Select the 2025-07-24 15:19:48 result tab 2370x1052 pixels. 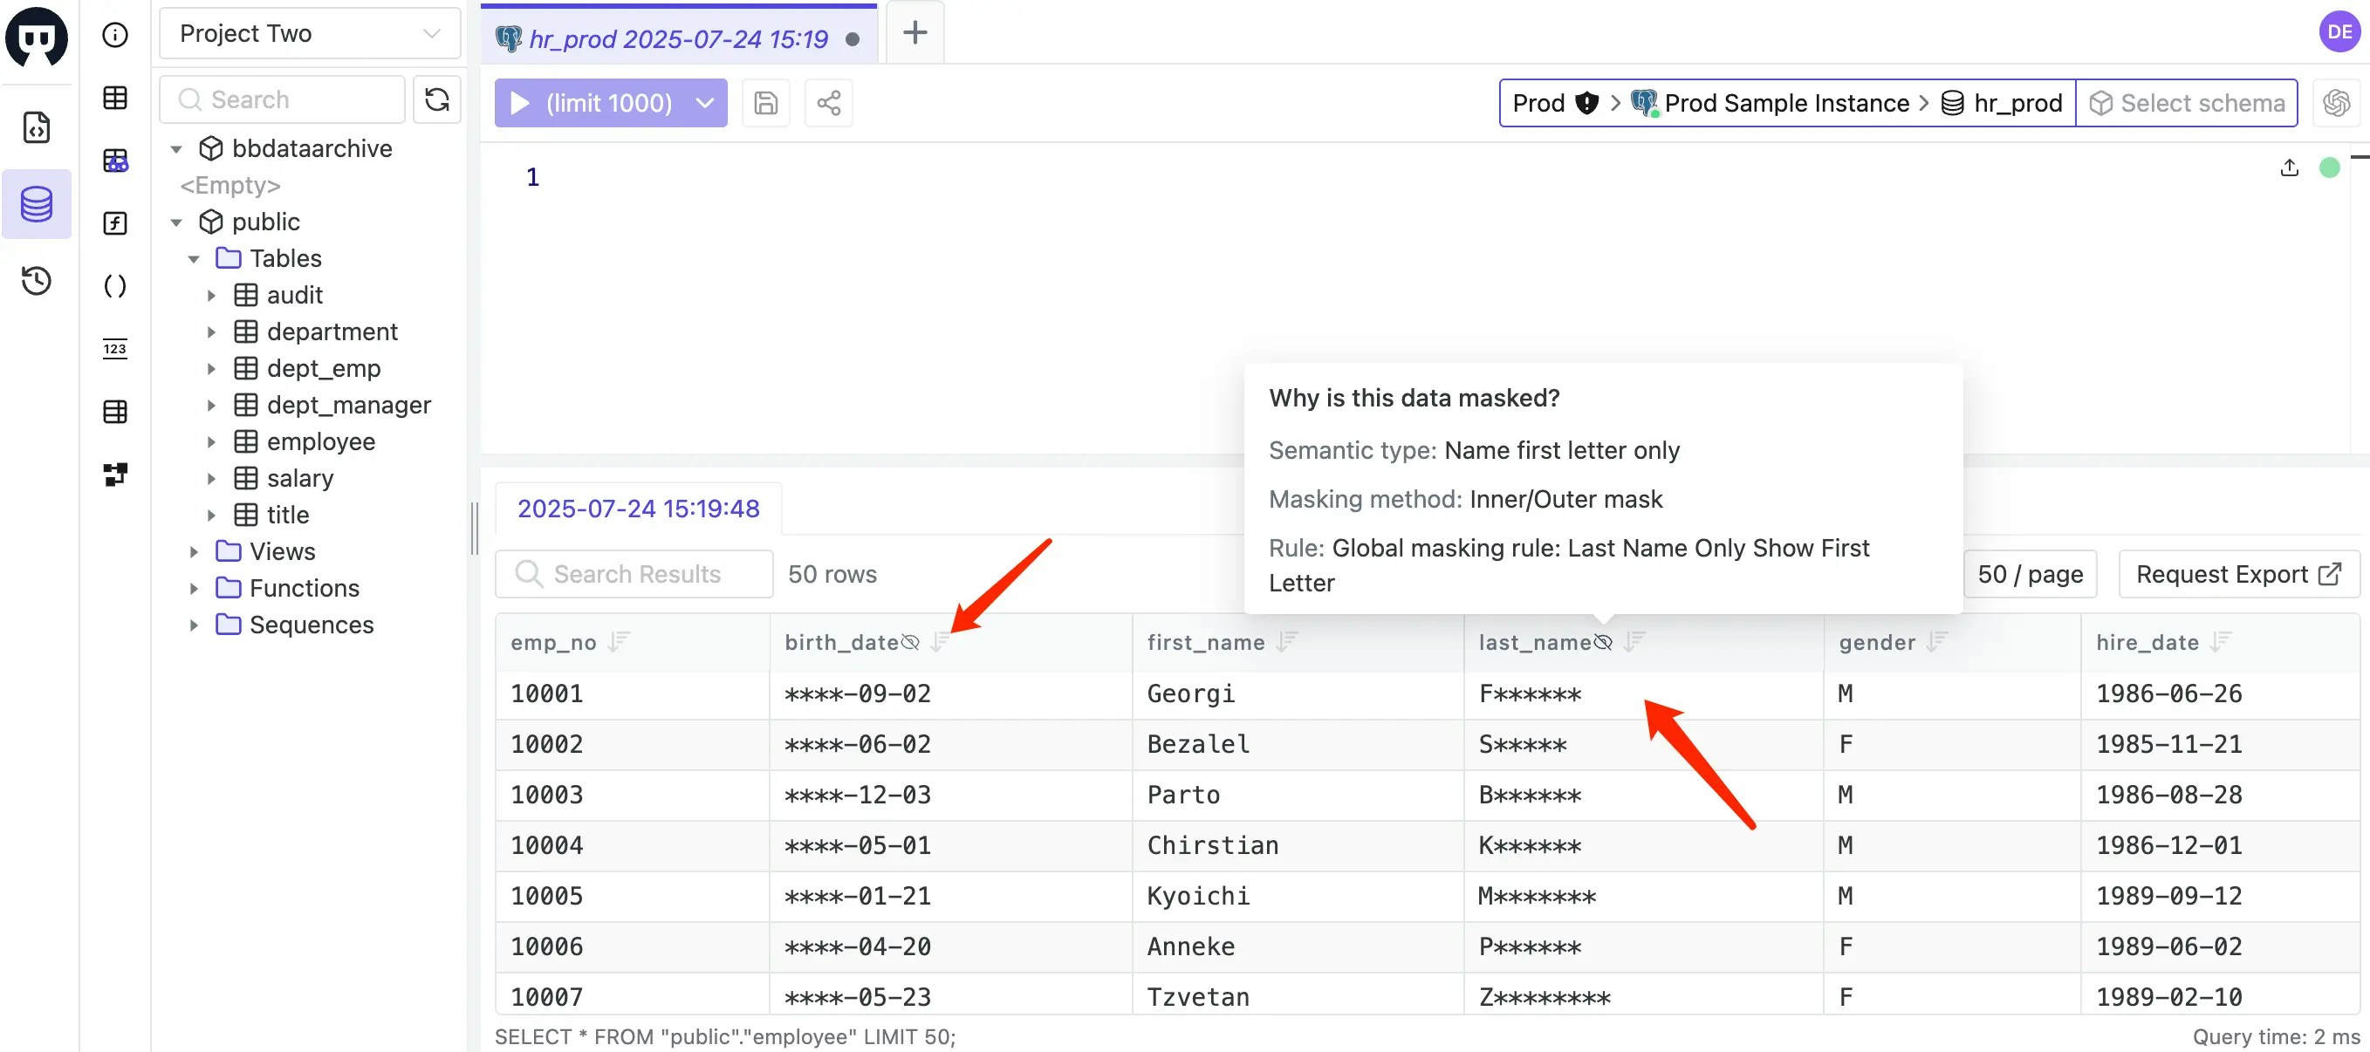pyautogui.click(x=638, y=509)
